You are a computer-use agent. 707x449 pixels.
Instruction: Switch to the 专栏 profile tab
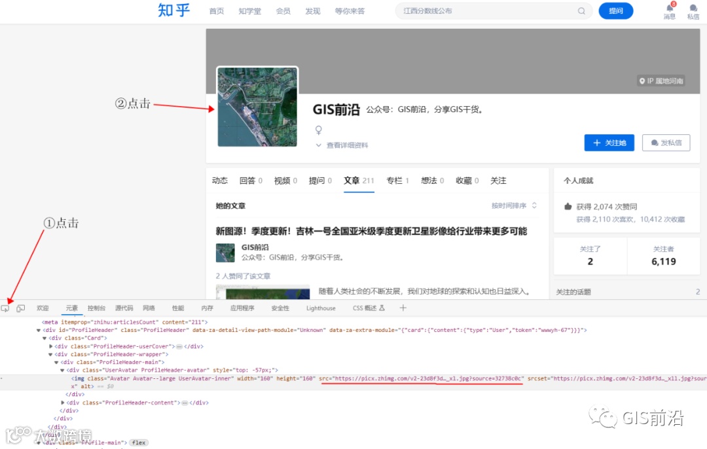click(398, 181)
